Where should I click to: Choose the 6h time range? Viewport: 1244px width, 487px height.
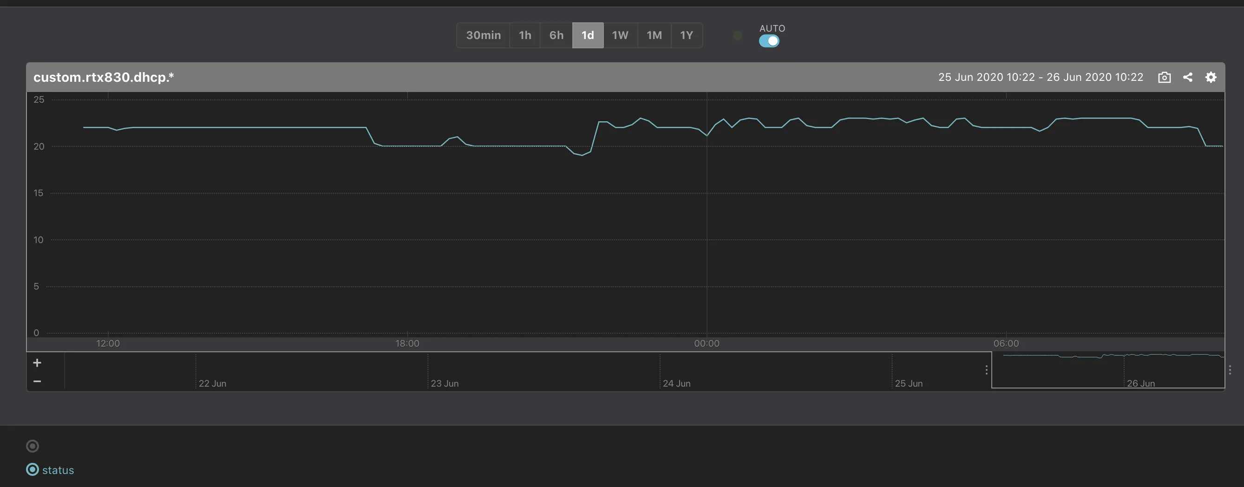[557, 35]
